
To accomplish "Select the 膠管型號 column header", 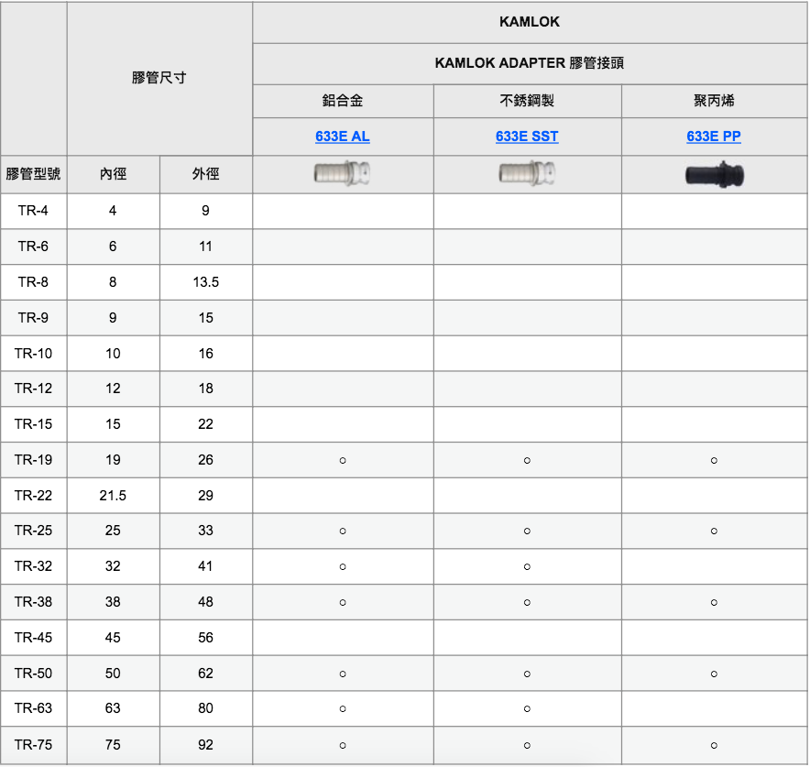I will (x=33, y=174).
